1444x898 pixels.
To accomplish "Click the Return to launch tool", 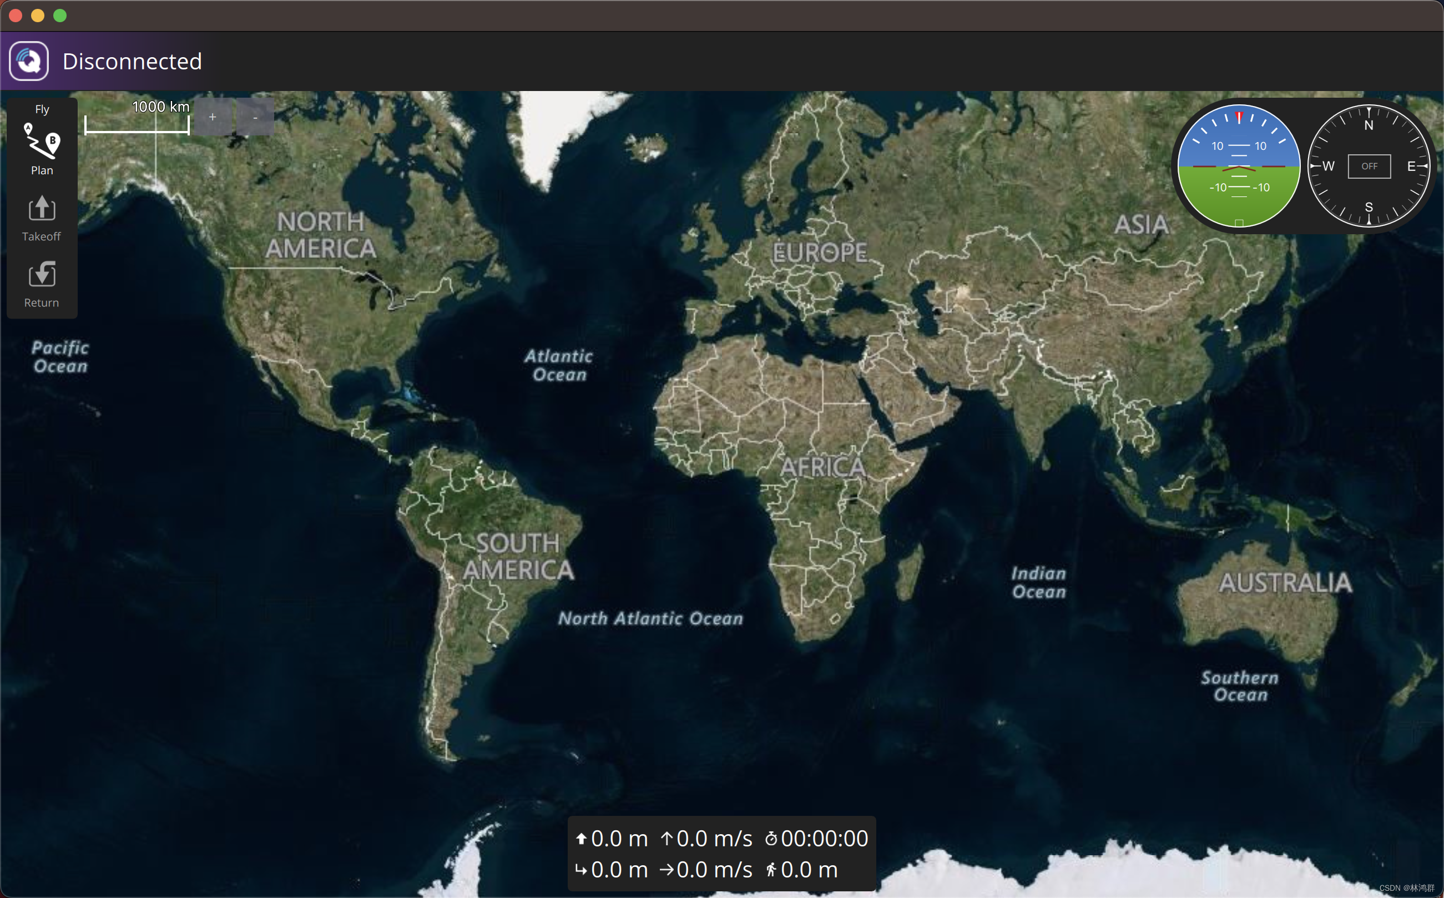I will (x=42, y=284).
